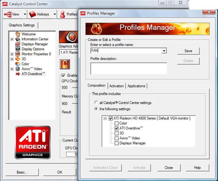The height and width of the screenshot is (181, 218).
Task: Click the GPU Clock slider track
Action: pyautogui.click(x=75, y=88)
